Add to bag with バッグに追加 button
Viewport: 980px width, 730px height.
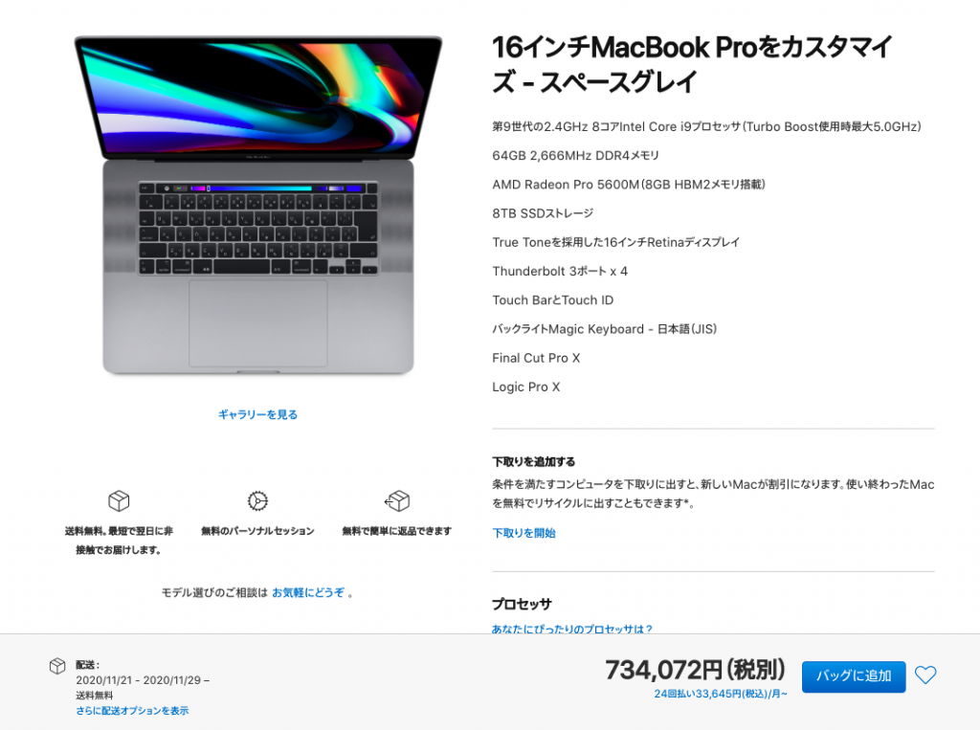[854, 676]
